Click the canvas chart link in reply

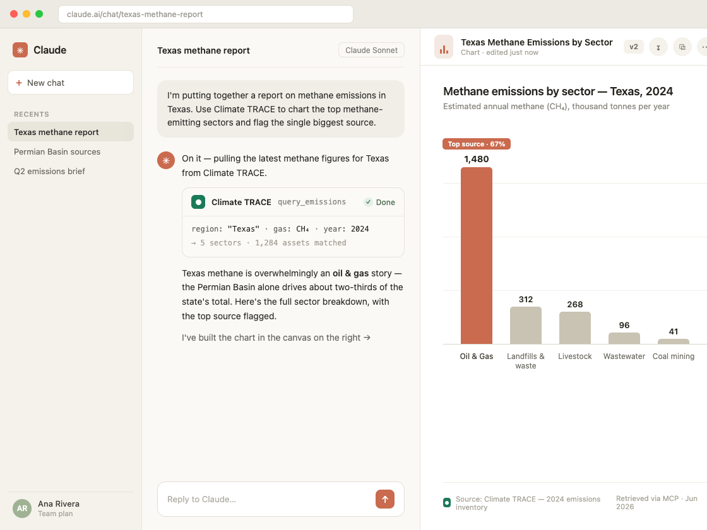276,338
